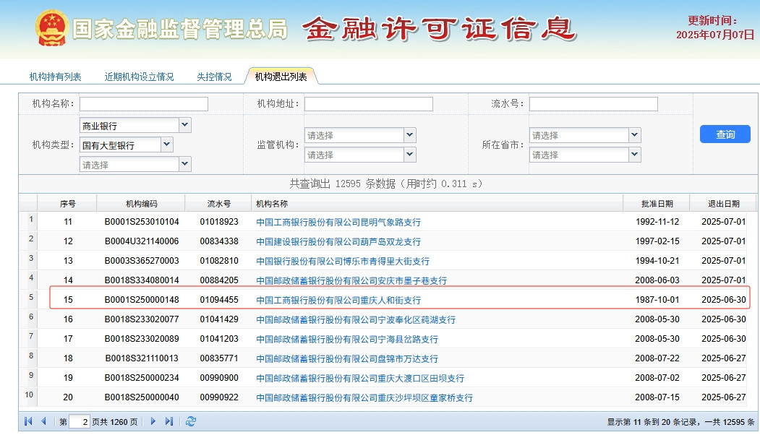Switch to the 机构持有列表 tab
This screenshot has width=760, height=435.
[x=55, y=77]
